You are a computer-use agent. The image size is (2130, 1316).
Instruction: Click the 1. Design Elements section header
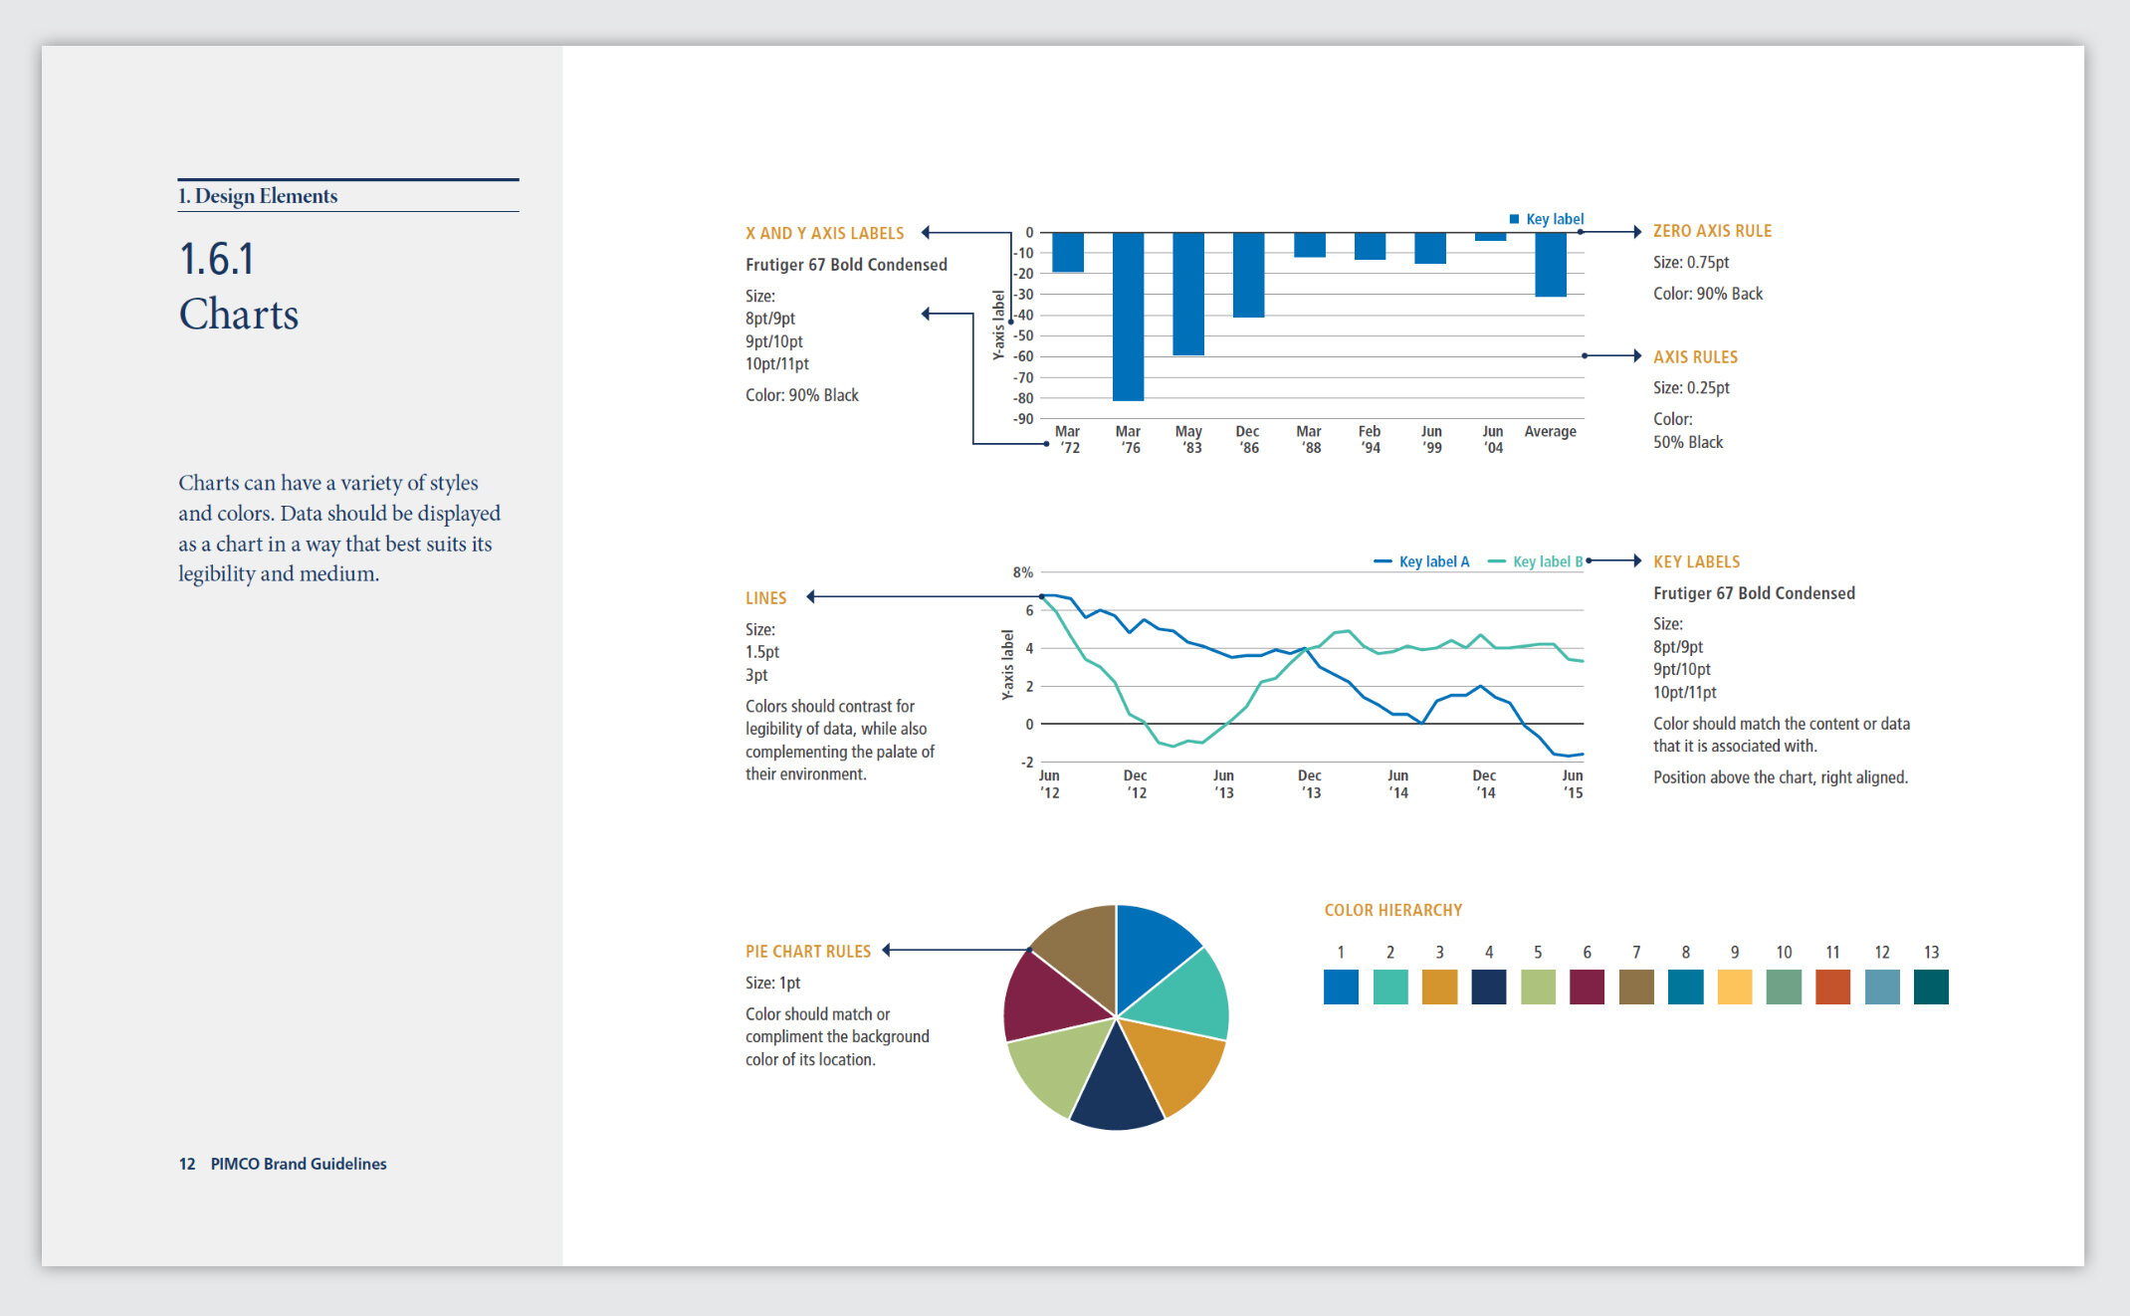point(258,196)
